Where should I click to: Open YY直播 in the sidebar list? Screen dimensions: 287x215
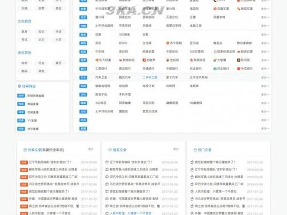click(x=32, y=120)
